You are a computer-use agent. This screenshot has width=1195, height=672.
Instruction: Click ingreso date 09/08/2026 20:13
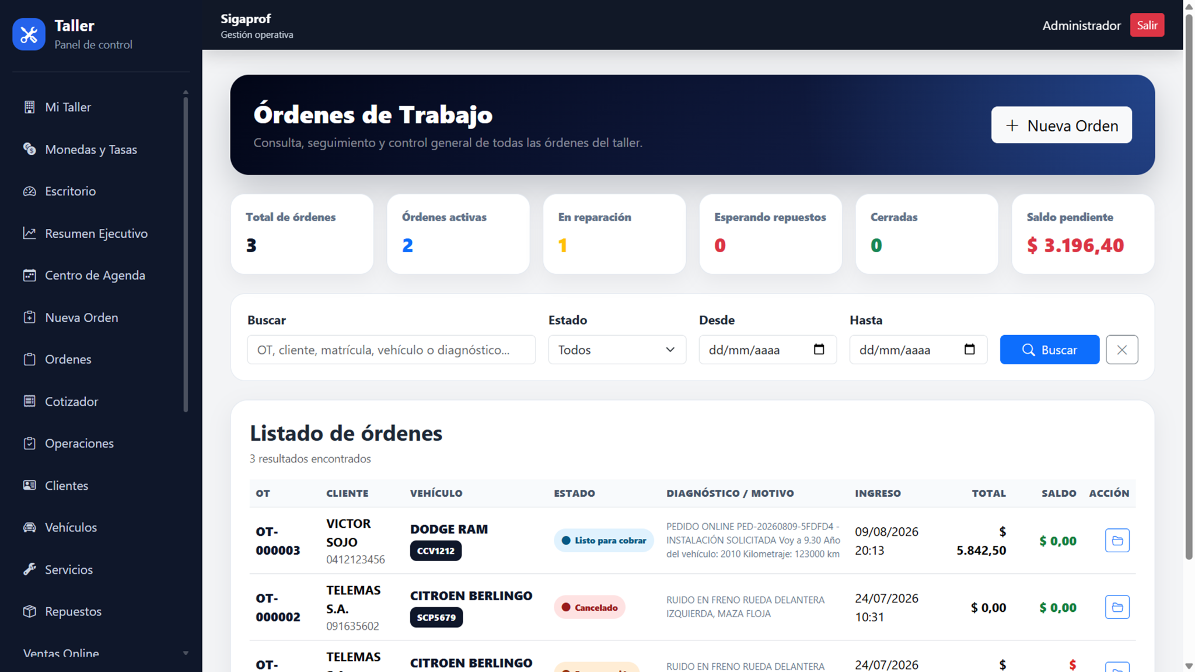click(x=886, y=541)
